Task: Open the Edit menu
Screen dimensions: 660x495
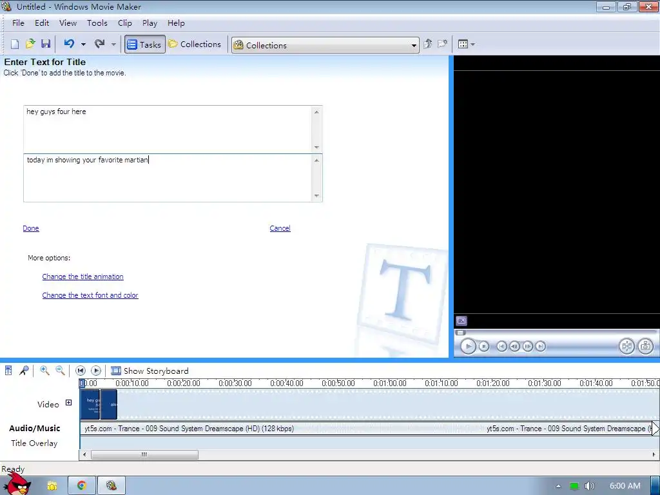Action: [x=42, y=23]
